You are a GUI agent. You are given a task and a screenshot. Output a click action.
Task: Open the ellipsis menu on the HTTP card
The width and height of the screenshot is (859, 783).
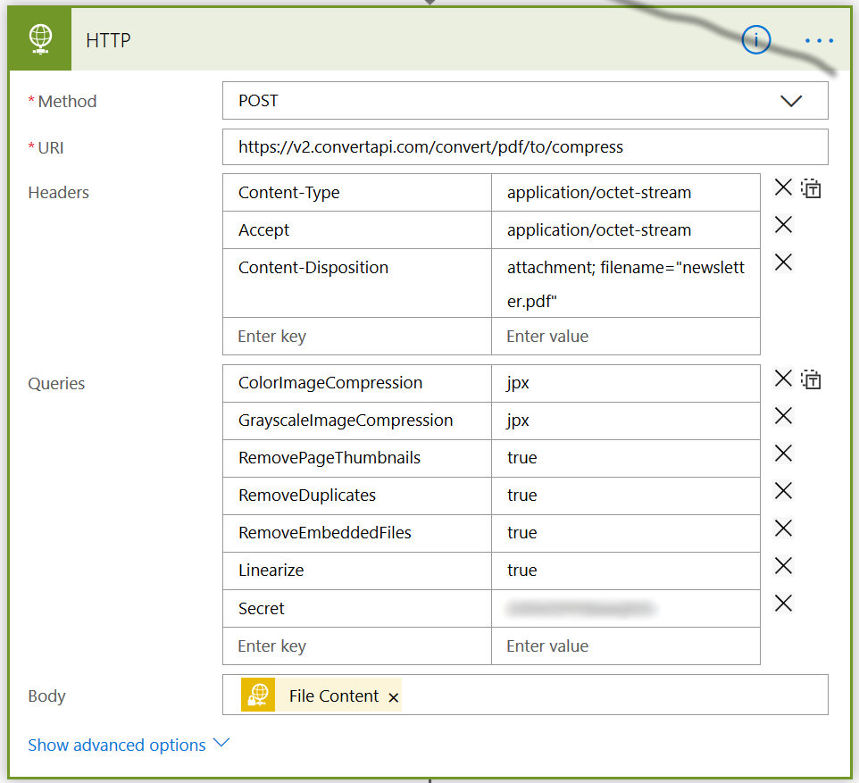819,40
